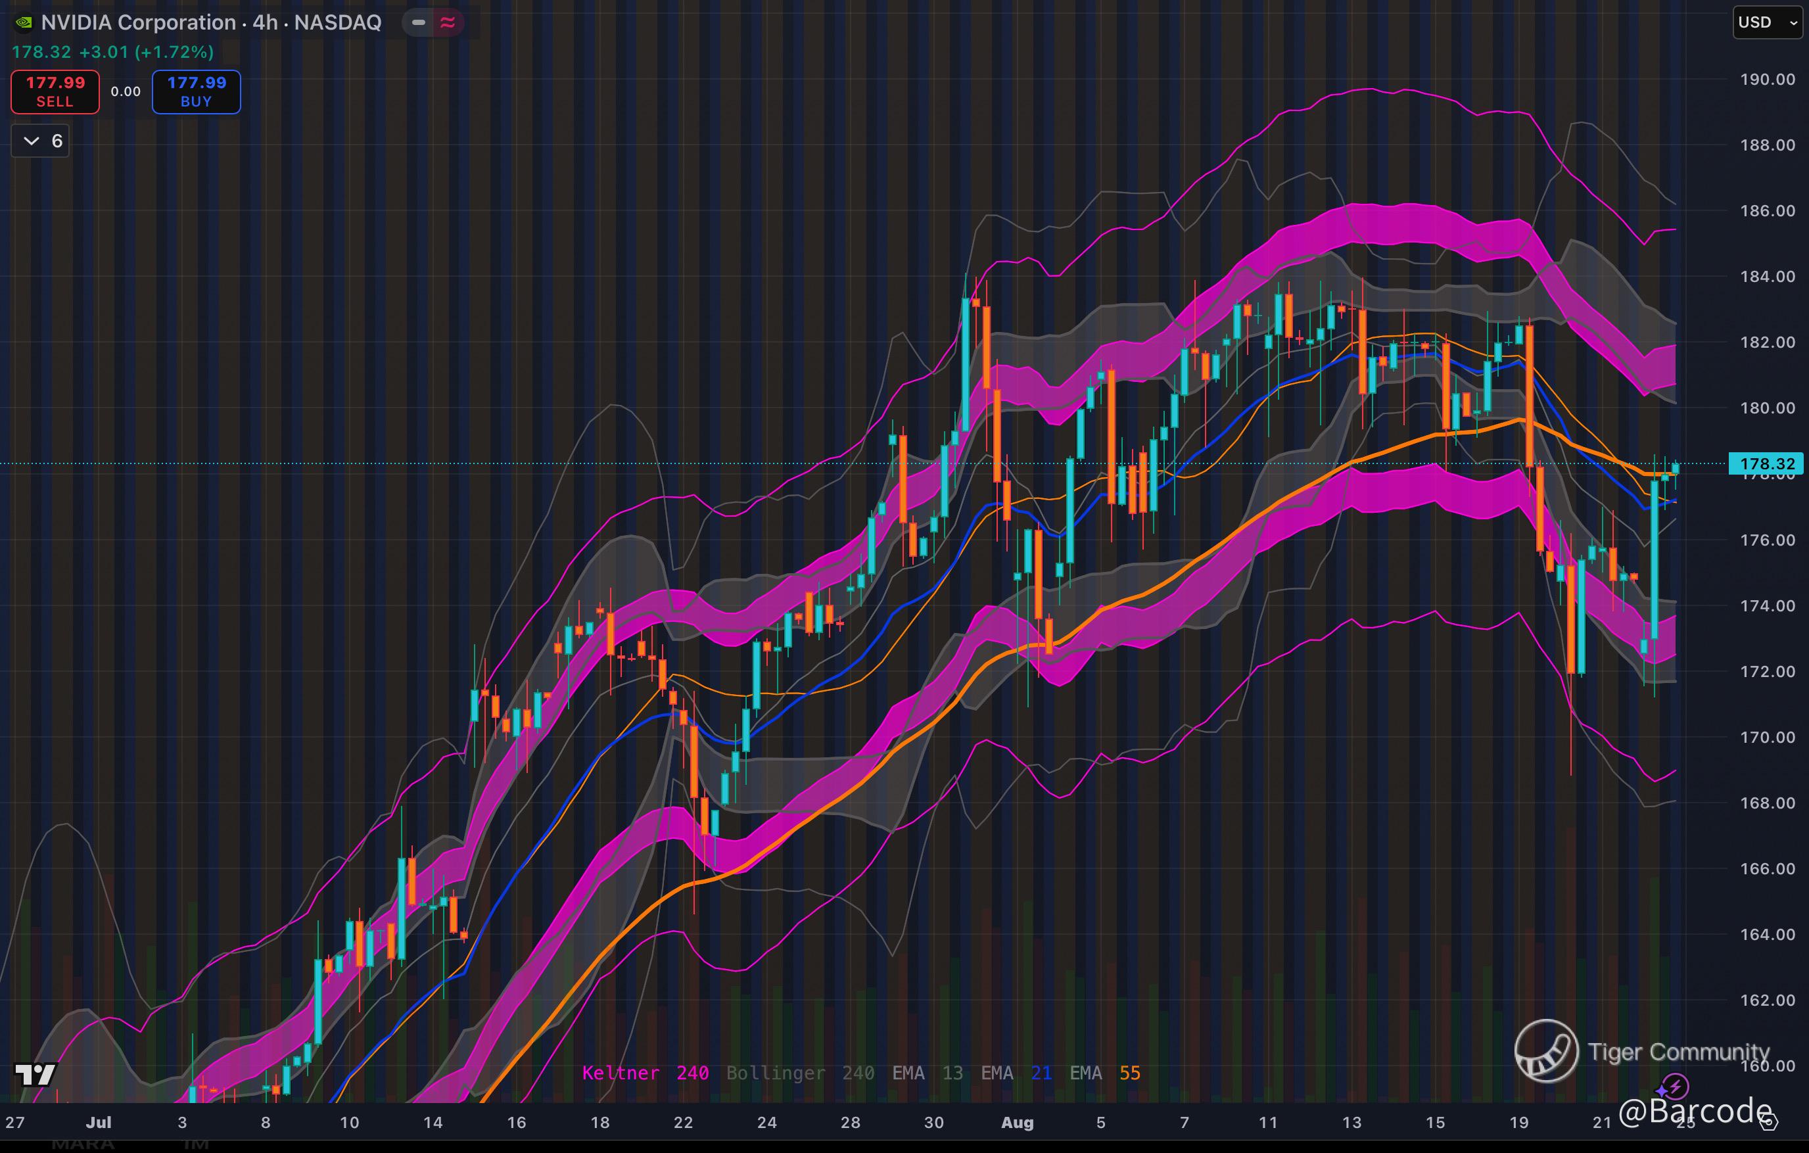
Task: Open the hexagon chart settings icon
Action: pos(1768,1122)
